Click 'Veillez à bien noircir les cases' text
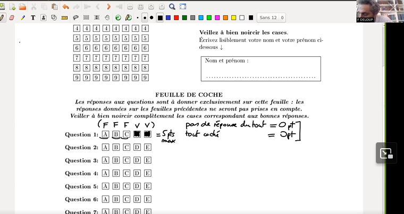 coord(243,32)
